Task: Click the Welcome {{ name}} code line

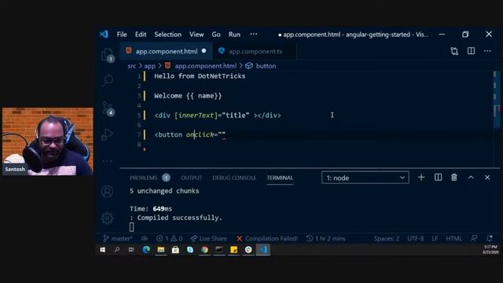Action: [x=188, y=96]
